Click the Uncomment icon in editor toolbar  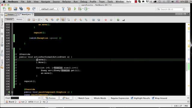click(124, 20)
